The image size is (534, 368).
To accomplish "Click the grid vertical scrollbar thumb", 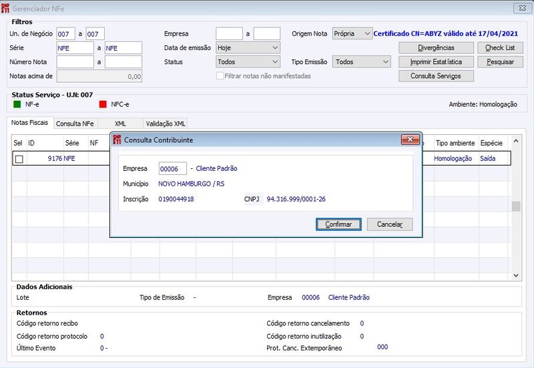I will [516, 206].
